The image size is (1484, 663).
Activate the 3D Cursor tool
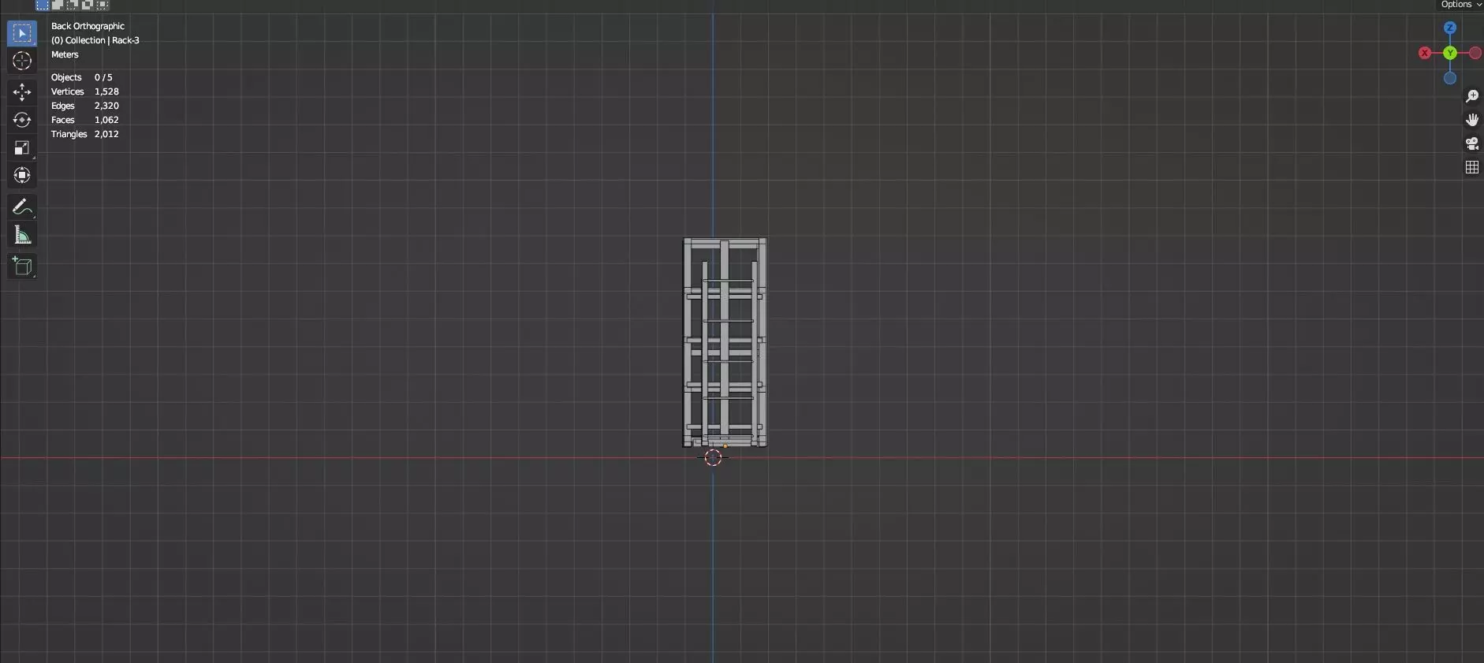pyautogui.click(x=22, y=61)
